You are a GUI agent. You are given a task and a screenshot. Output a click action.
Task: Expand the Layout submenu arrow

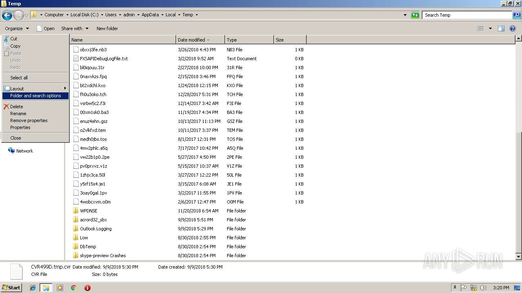[x=65, y=88]
